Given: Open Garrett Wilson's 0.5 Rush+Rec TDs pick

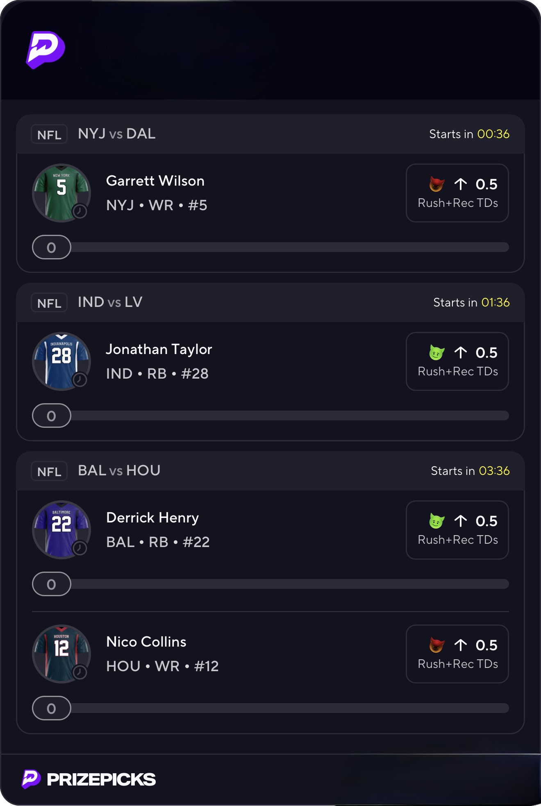Looking at the screenshot, I should (x=457, y=193).
